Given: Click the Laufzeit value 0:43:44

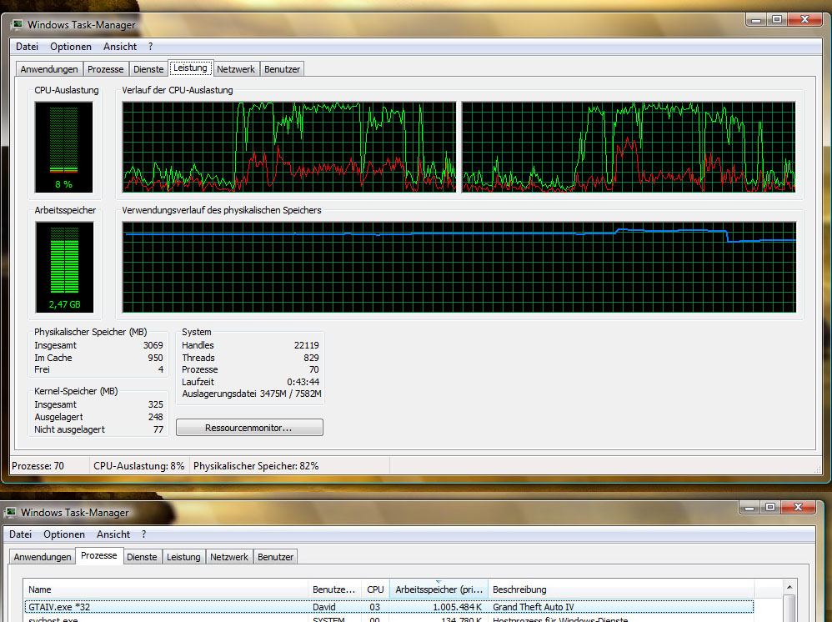Looking at the screenshot, I should 303,382.
